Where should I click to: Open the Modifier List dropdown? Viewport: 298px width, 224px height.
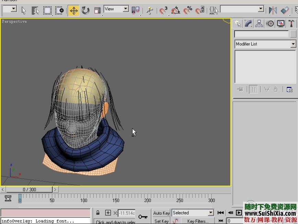[294, 44]
